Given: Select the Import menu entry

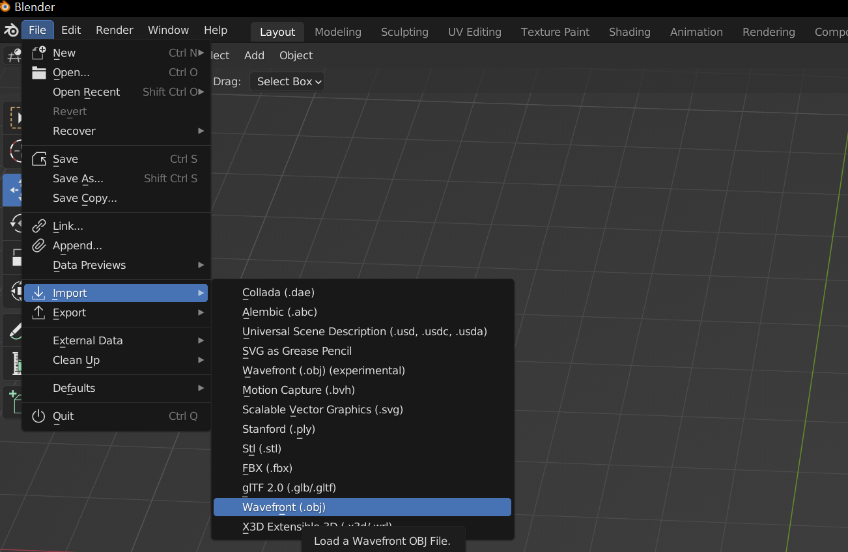Looking at the screenshot, I should point(116,293).
